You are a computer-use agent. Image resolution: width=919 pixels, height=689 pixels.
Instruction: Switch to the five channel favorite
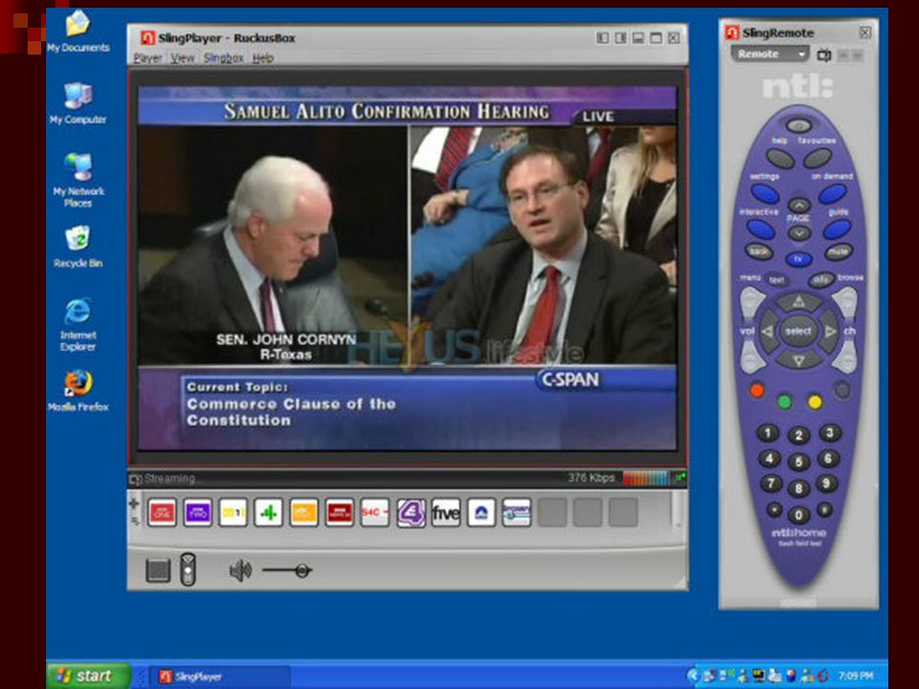click(x=445, y=513)
